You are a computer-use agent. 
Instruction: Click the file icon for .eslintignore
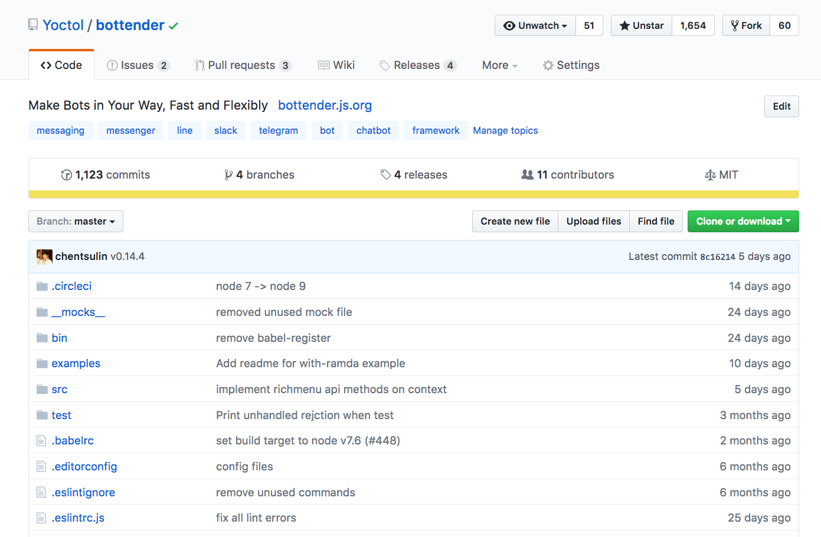[x=41, y=492]
